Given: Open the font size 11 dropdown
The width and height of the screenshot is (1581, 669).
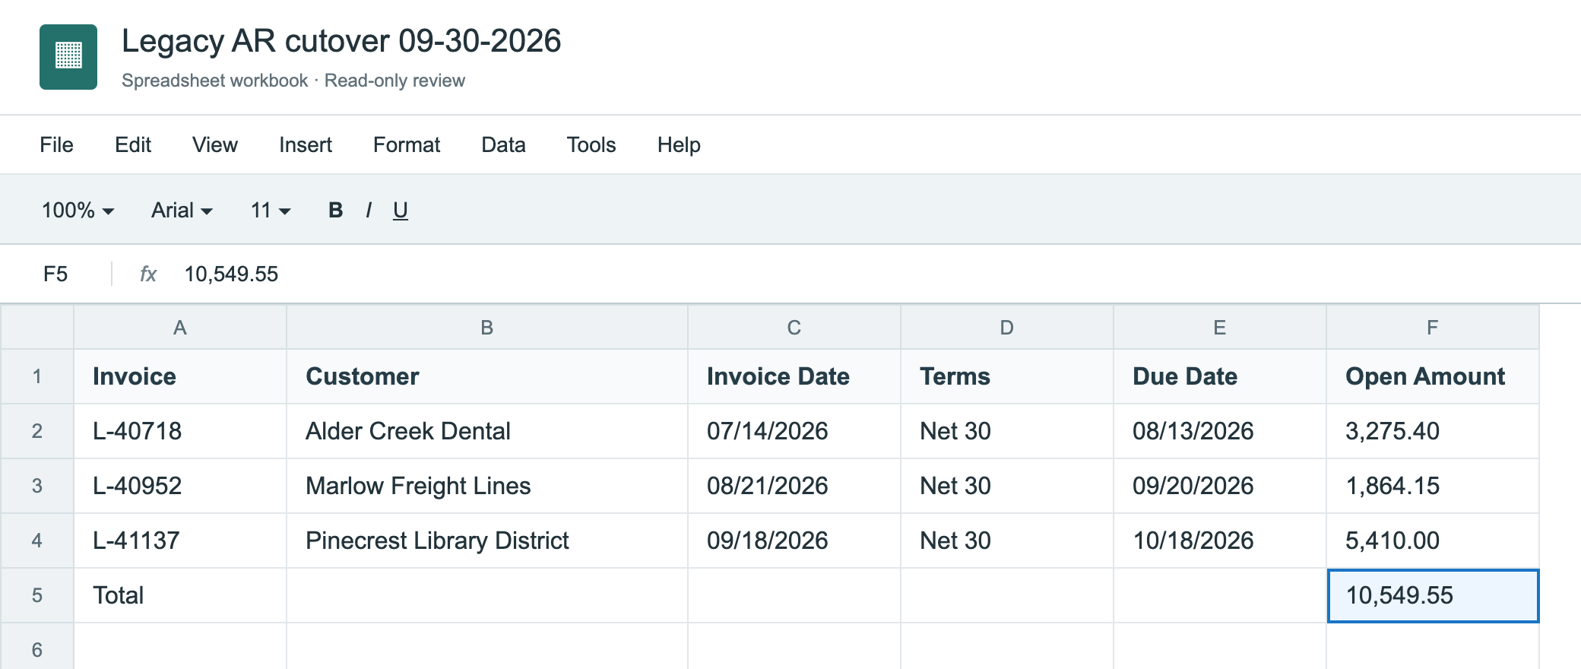Looking at the screenshot, I should [271, 210].
